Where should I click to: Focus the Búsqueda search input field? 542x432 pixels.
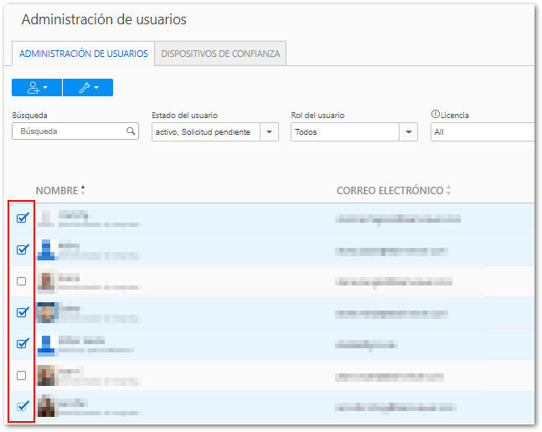pos(75,131)
